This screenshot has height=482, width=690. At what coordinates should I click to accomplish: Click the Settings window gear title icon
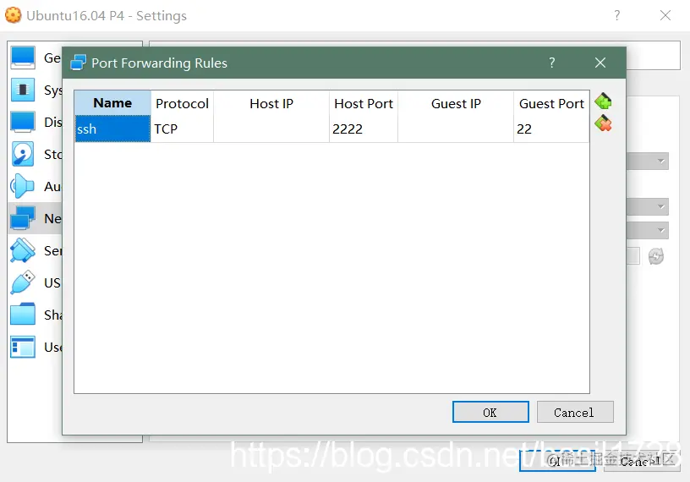coord(14,15)
